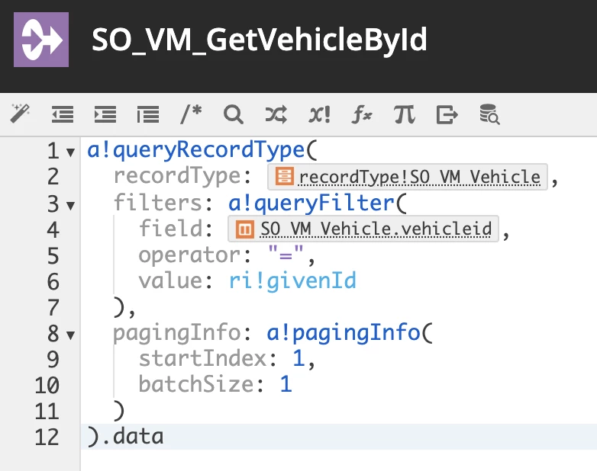
Task: Open the fx functions icon
Action: (x=362, y=114)
